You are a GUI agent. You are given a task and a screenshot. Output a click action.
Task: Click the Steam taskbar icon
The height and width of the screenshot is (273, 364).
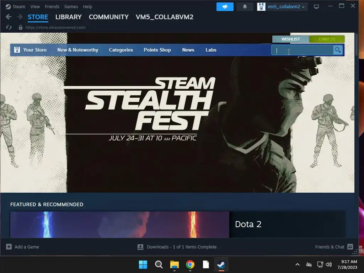tap(221, 264)
